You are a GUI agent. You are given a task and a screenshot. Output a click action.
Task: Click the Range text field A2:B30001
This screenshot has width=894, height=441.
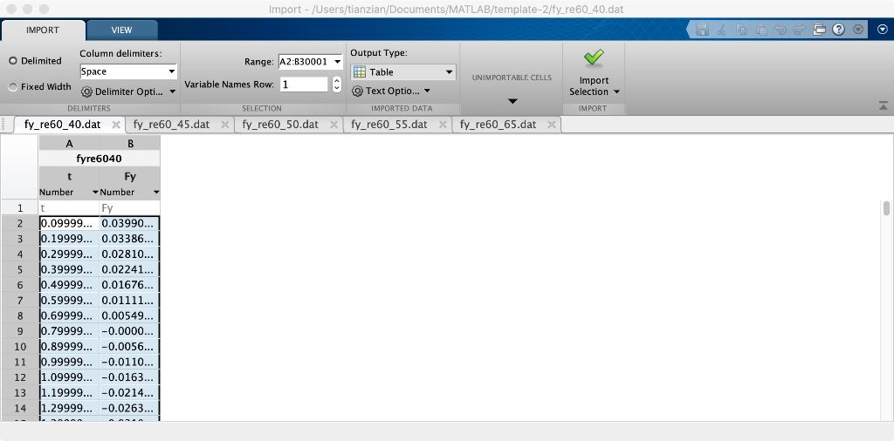point(305,62)
